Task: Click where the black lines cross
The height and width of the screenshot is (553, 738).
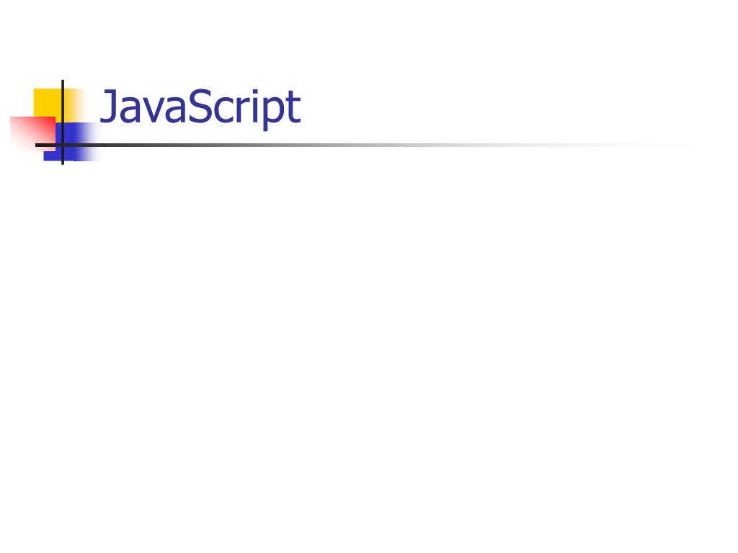Action: point(63,145)
